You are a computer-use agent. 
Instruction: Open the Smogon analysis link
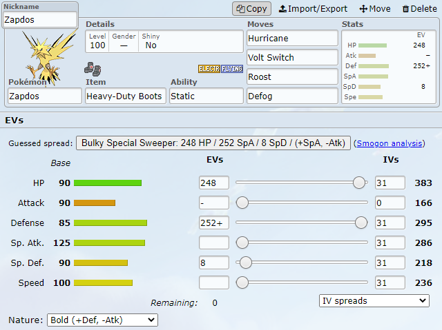tap(390, 143)
